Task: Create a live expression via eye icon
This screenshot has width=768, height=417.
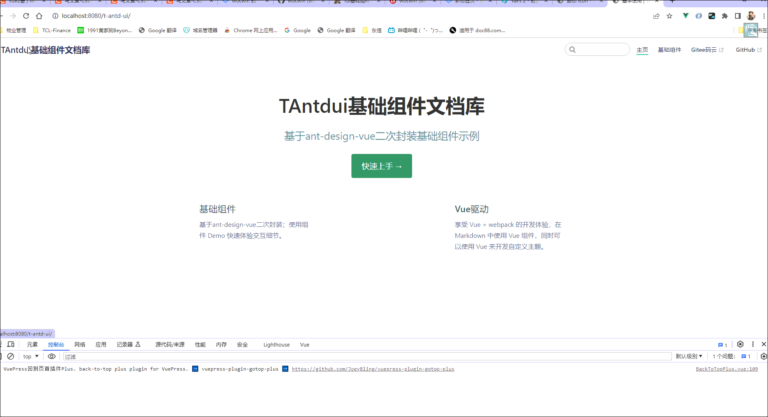Action: [52, 356]
